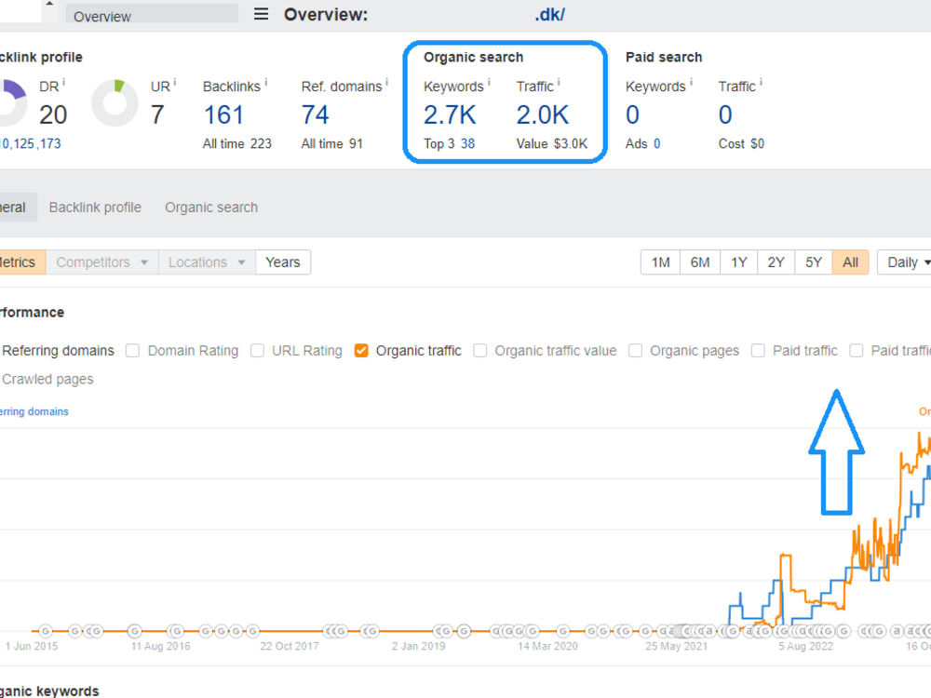Click the All time 223 backlinks text
Viewport: 931px width, 698px height.
click(236, 143)
